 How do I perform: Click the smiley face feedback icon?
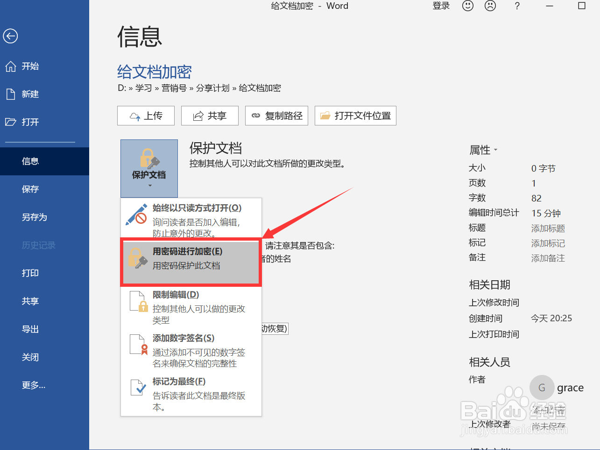(467, 6)
